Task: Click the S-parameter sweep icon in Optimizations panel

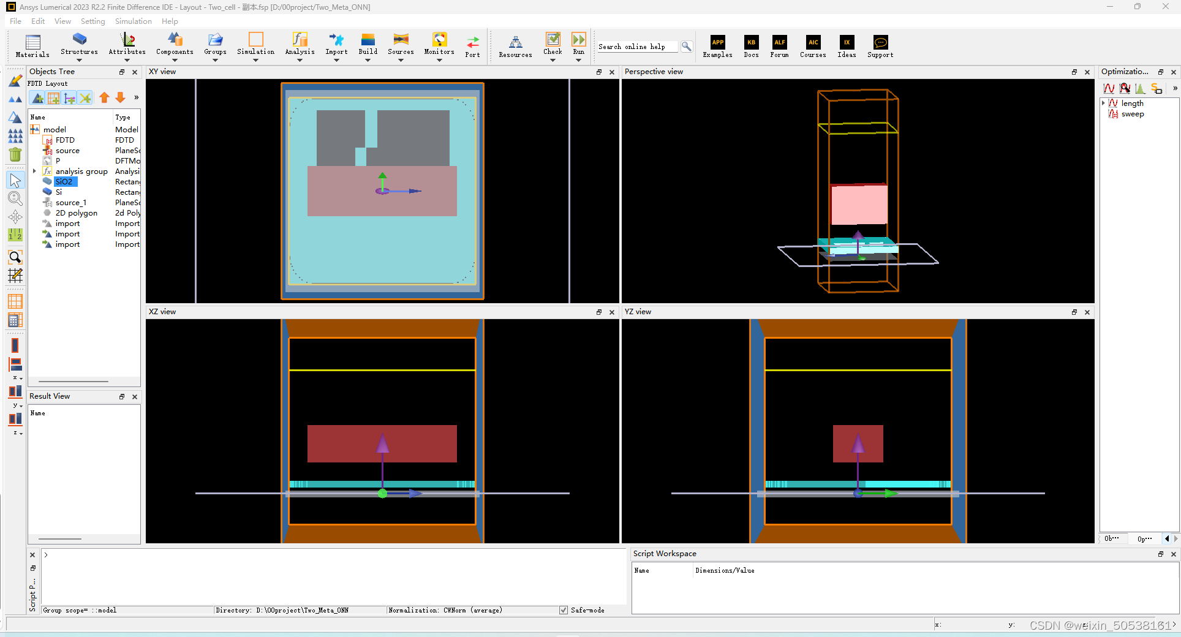Action: point(1156,88)
